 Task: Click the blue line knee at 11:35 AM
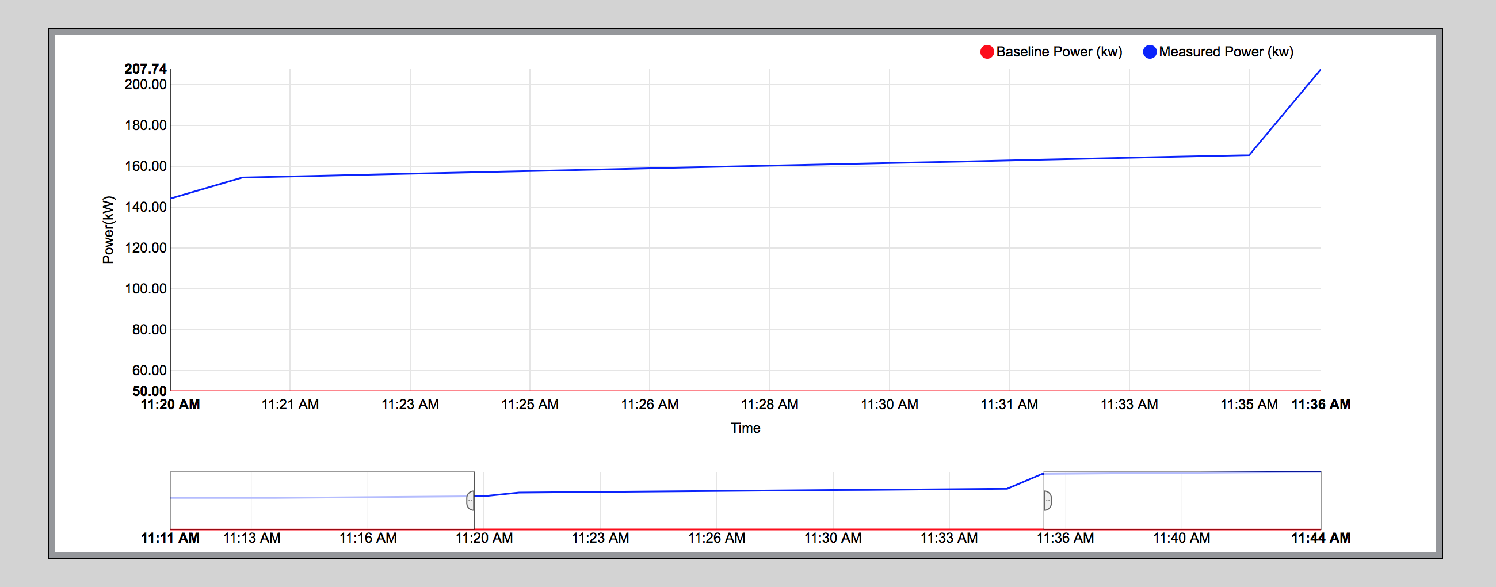(x=1249, y=155)
